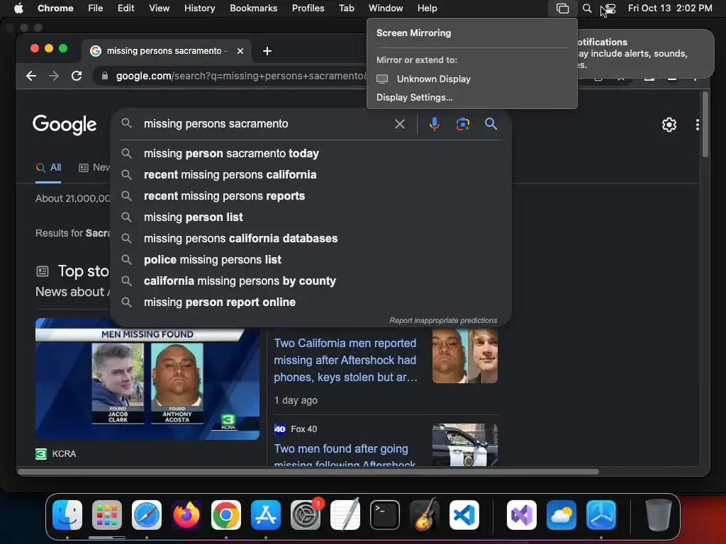The height and width of the screenshot is (544, 726).
Task: Open Finder from the Dock
Action: (67, 515)
